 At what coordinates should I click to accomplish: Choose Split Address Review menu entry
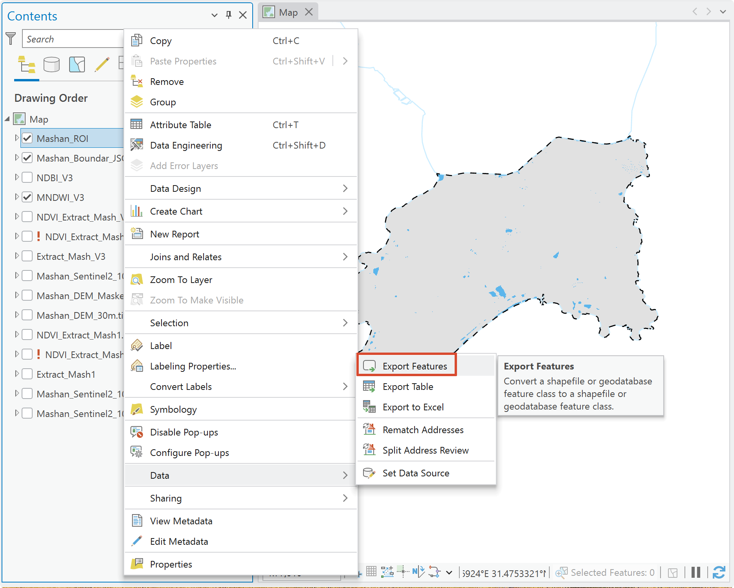426,450
